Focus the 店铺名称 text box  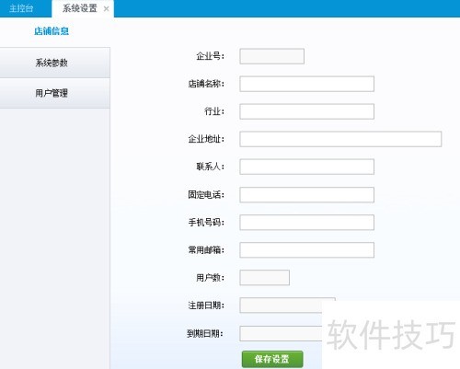[306, 84]
